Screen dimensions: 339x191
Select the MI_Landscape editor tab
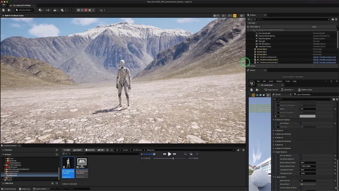click(270, 85)
